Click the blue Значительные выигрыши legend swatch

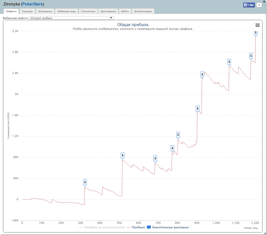pos(149,227)
